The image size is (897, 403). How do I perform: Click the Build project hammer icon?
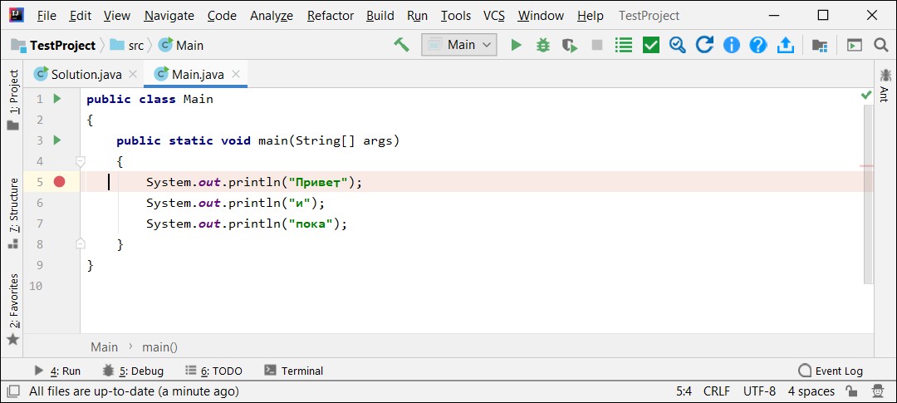pyautogui.click(x=401, y=45)
